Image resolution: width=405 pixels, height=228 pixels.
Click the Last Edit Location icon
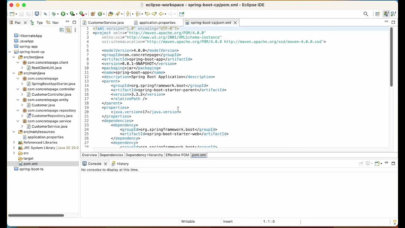tap(147, 14)
